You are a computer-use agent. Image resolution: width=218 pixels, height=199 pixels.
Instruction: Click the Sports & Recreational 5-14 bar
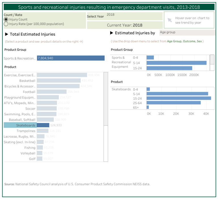click(x=176, y=63)
